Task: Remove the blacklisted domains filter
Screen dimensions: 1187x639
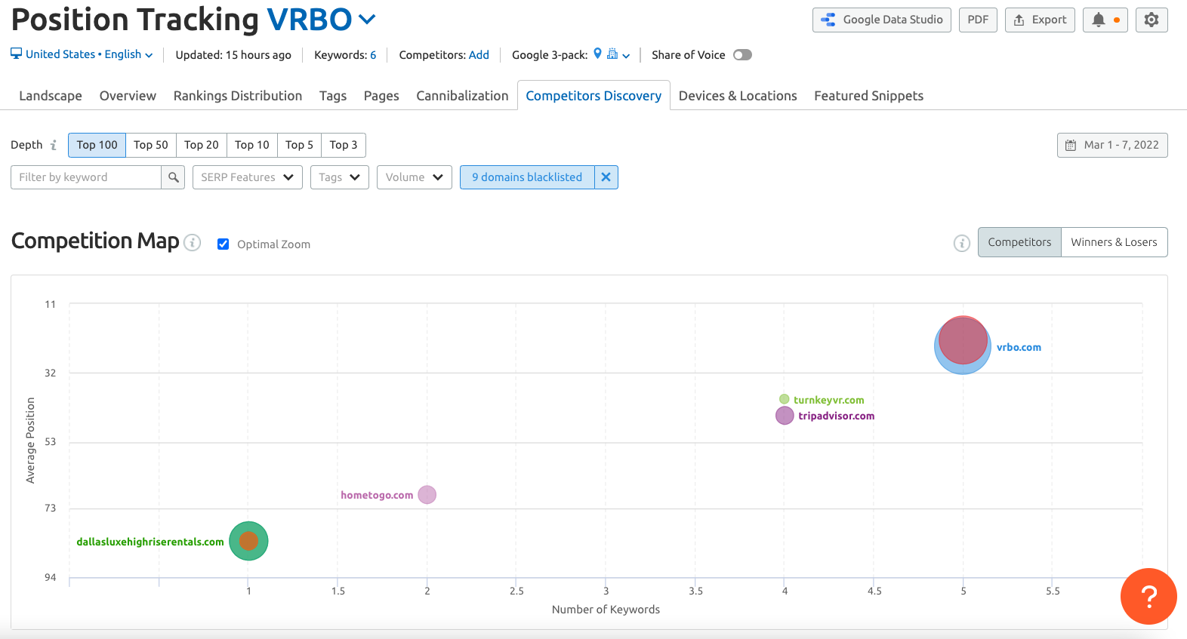Action: [606, 177]
